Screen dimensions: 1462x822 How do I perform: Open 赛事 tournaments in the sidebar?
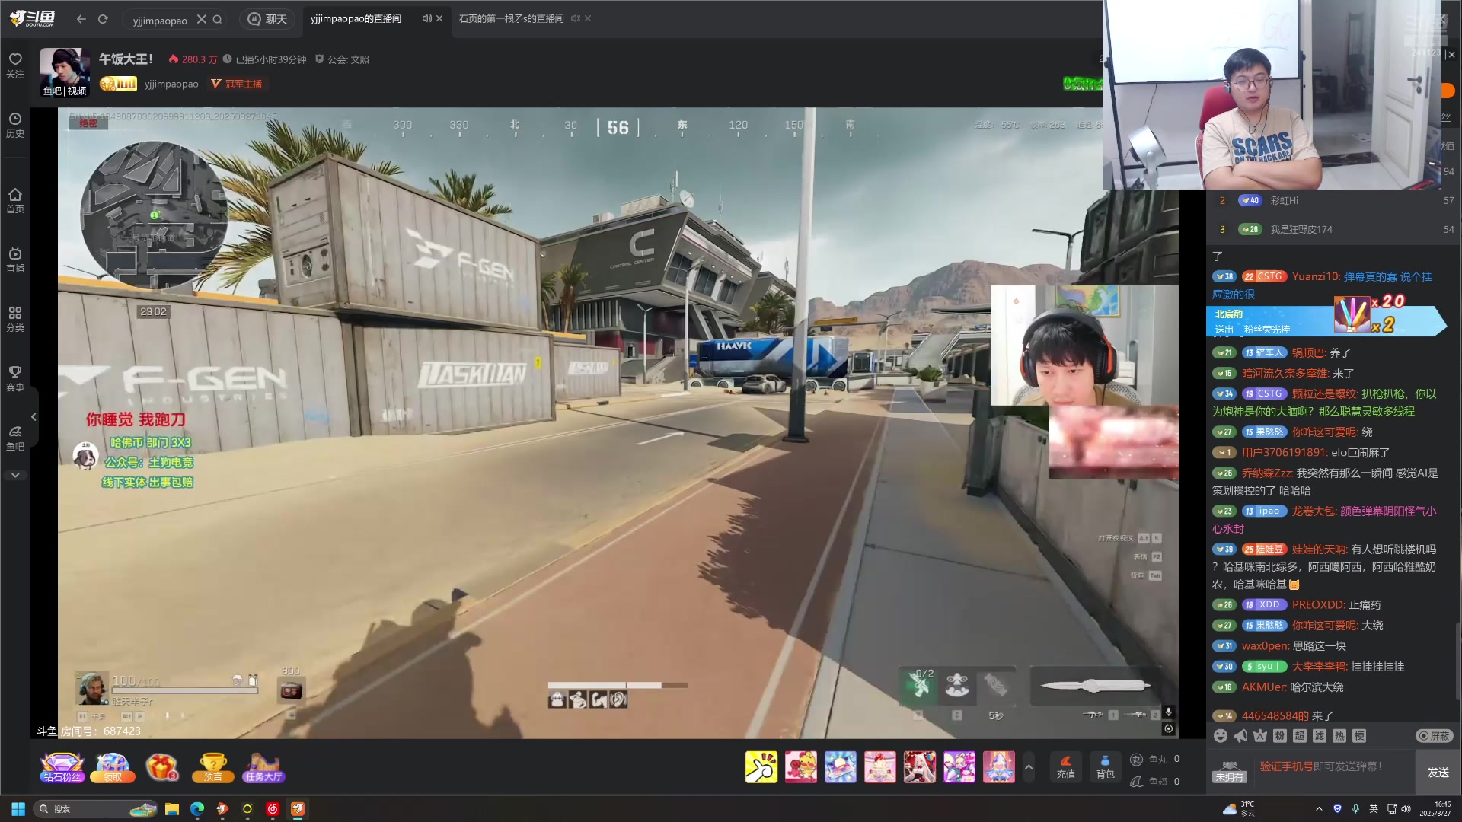pyautogui.click(x=15, y=378)
